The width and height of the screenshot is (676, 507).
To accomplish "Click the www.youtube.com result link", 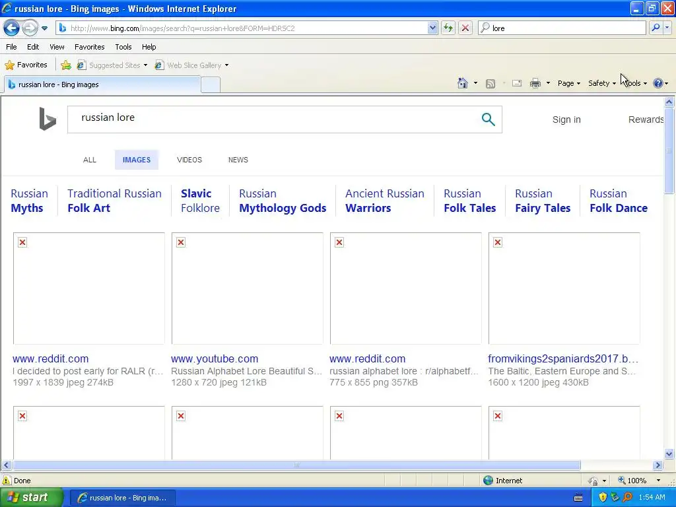I will [215, 358].
